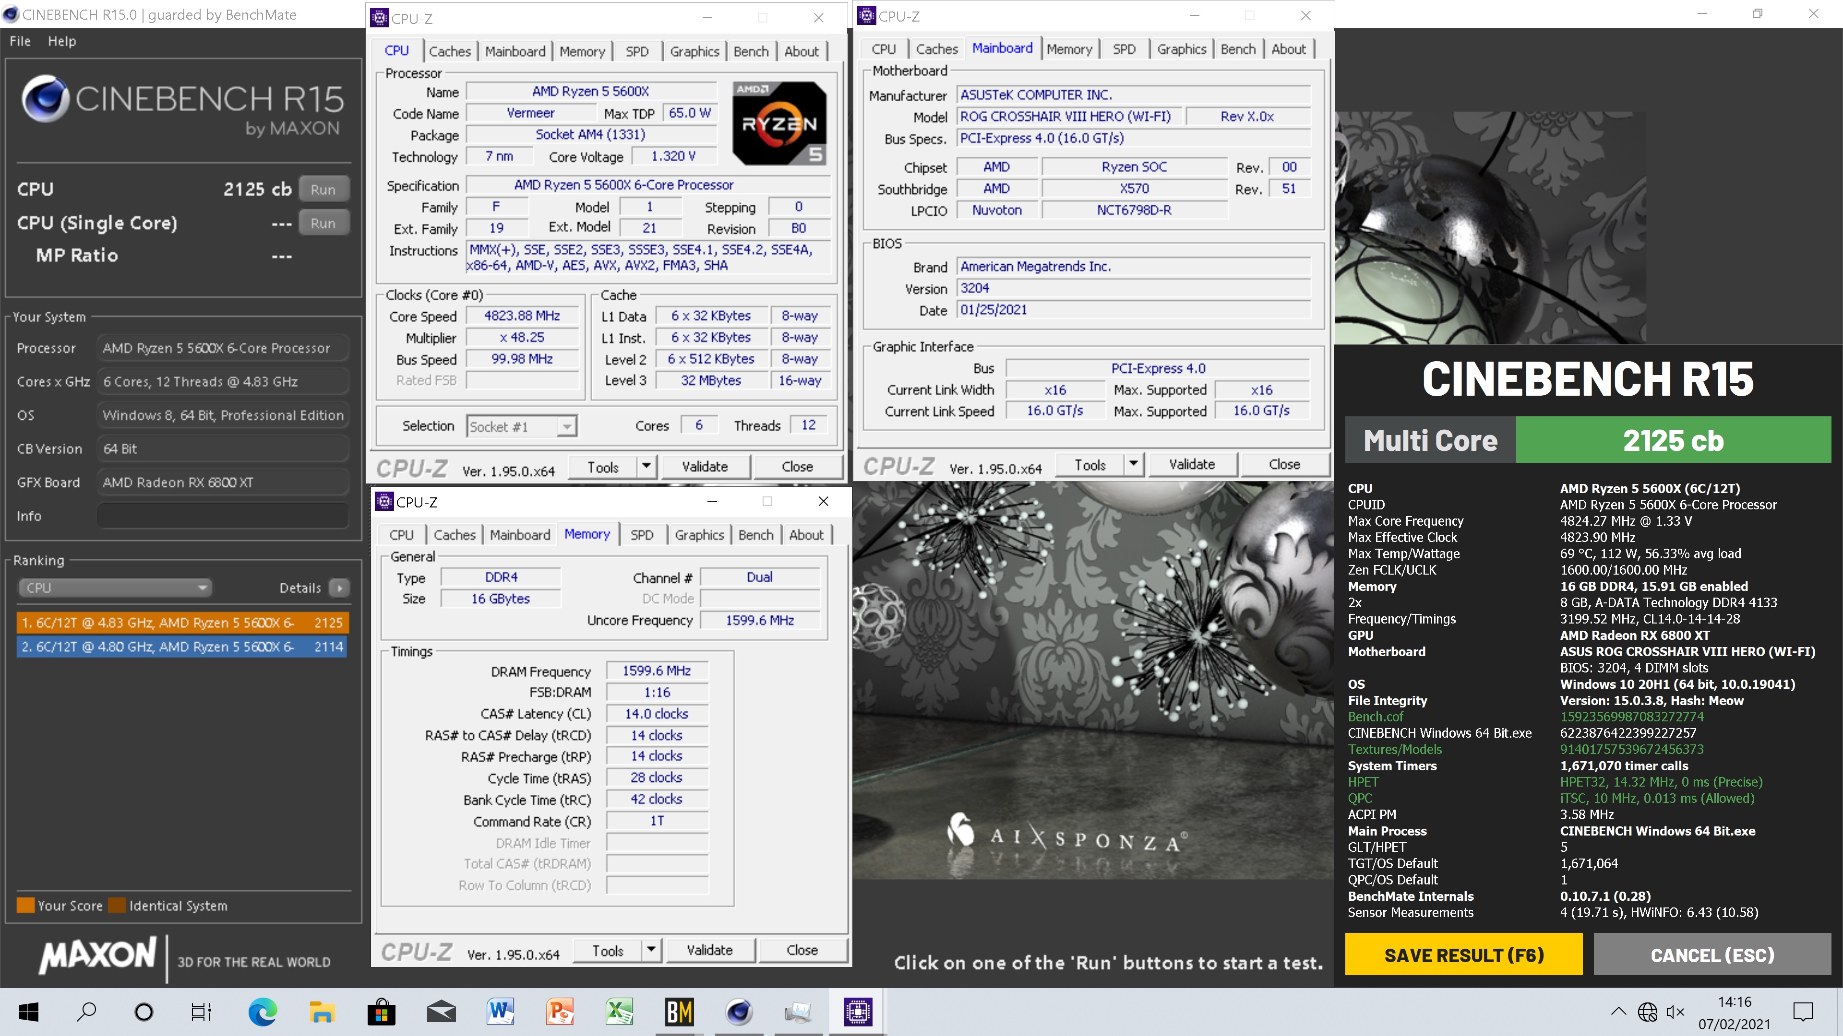Open notification center icon
Viewport: 1843px width, 1036px height.
click(x=1803, y=1012)
